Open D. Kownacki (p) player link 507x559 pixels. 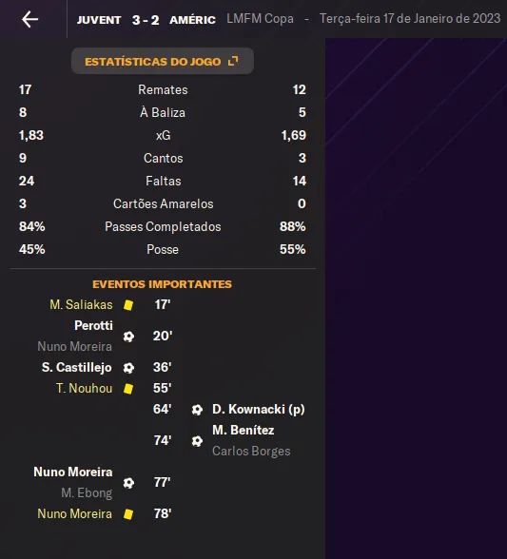pos(259,409)
